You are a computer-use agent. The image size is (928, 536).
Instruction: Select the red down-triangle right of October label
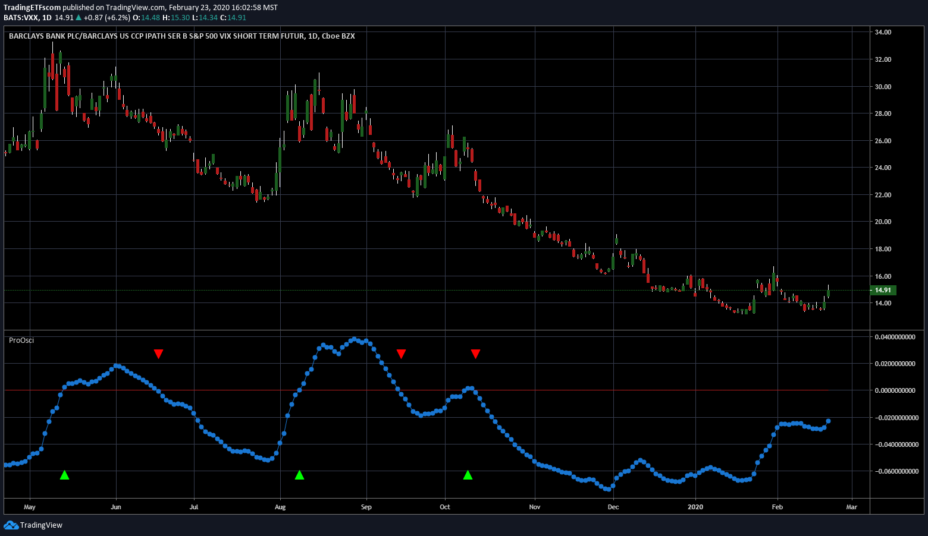coord(475,354)
